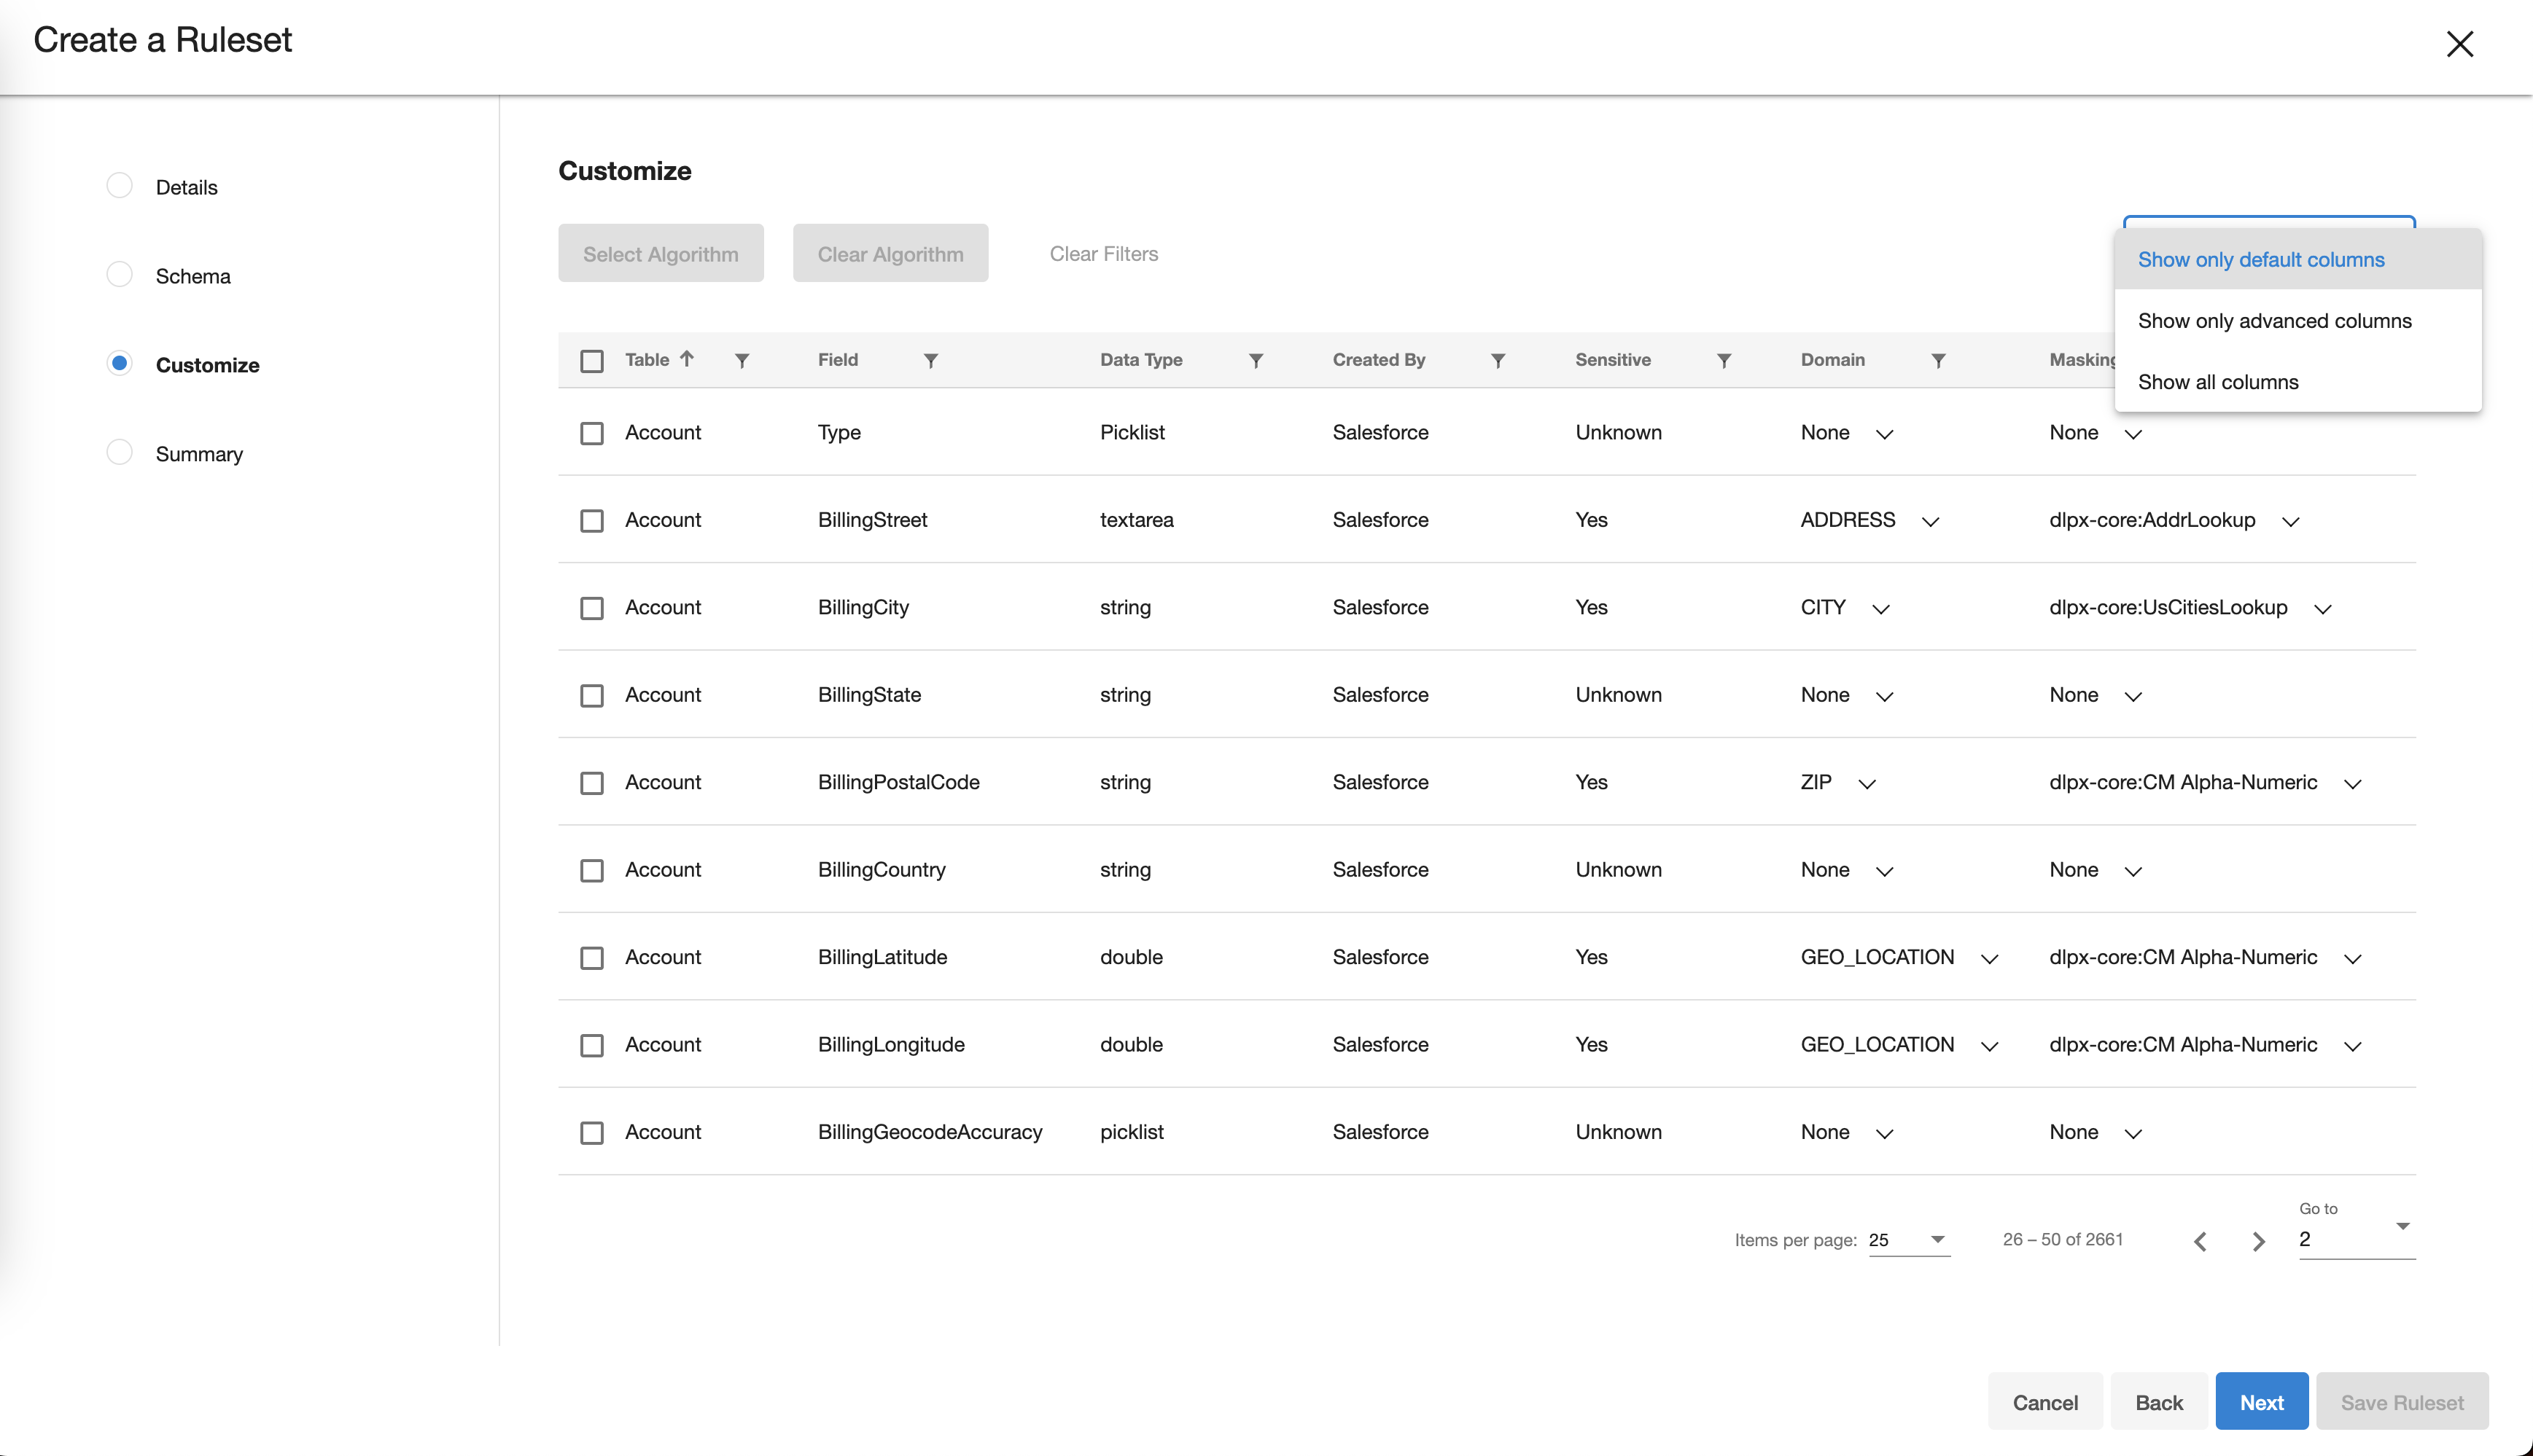Open the Domain column filter icon
The image size is (2533, 1456).
[x=1938, y=360]
